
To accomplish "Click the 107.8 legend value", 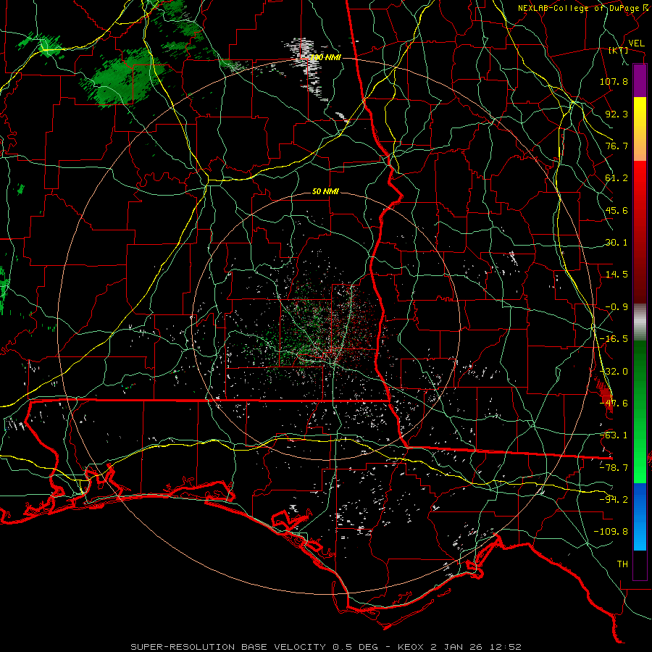I will (614, 81).
